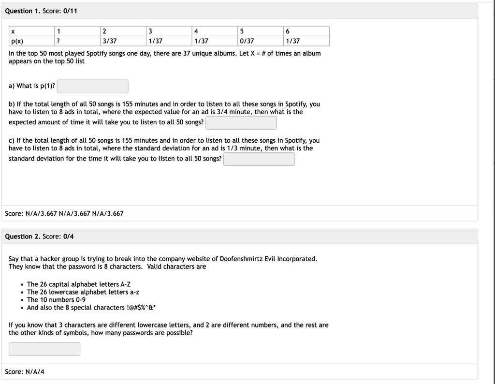Click the x header cell of the table
Screen dimensions: 495x384
pyautogui.click(x=31, y=31)
